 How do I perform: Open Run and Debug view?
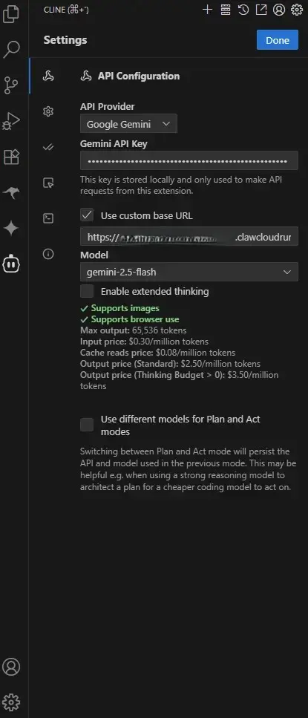point(11,121)
